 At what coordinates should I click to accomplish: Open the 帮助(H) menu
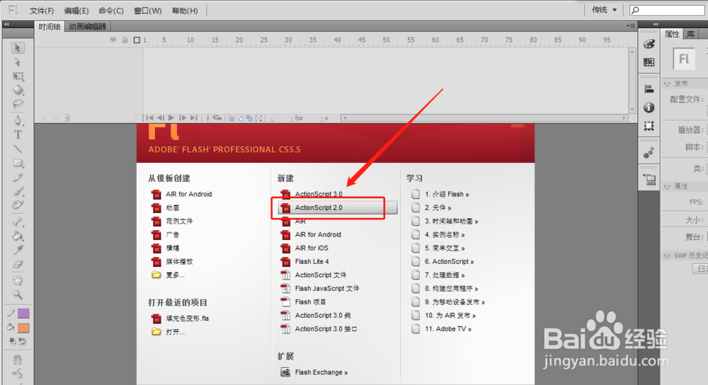185,11
